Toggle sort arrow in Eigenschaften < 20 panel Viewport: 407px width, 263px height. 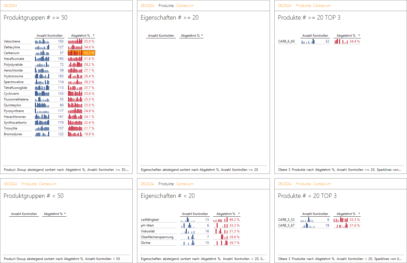[x=239, y=214]
